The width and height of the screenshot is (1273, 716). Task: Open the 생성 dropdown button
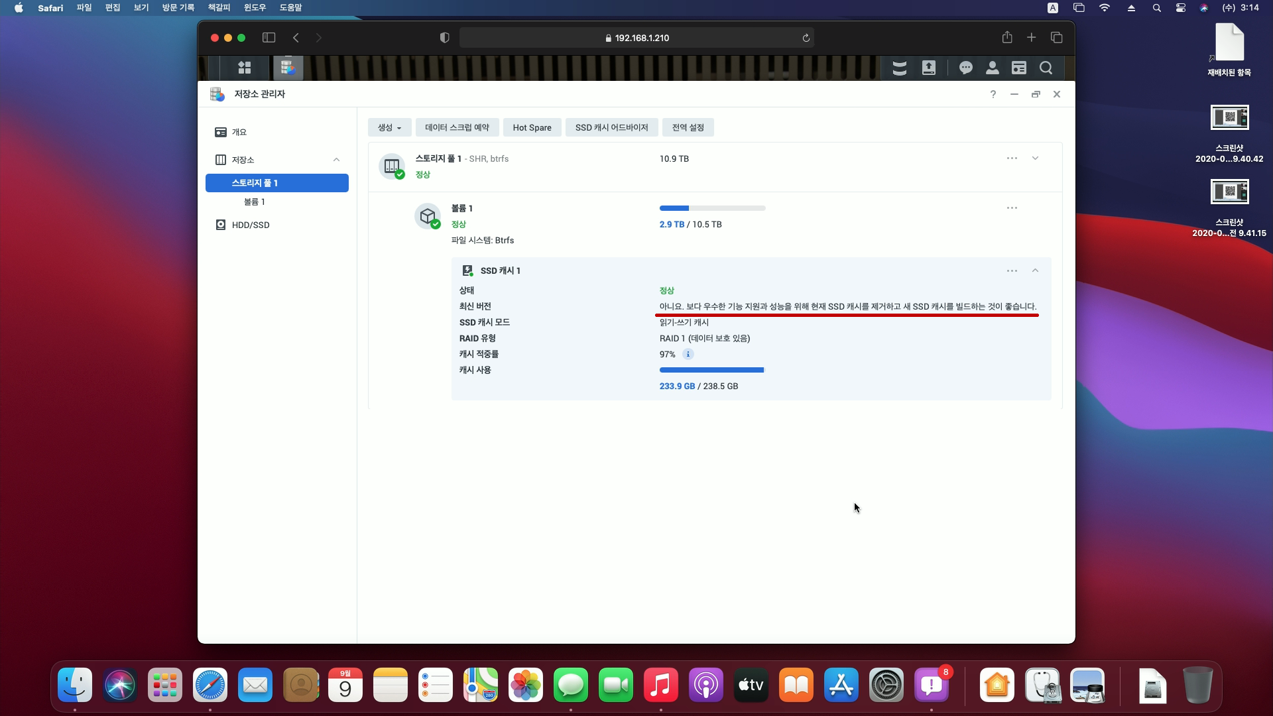(389, 127)
